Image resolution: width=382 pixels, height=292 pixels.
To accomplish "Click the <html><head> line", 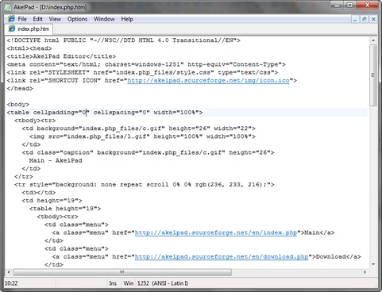I will coord(29,48).
